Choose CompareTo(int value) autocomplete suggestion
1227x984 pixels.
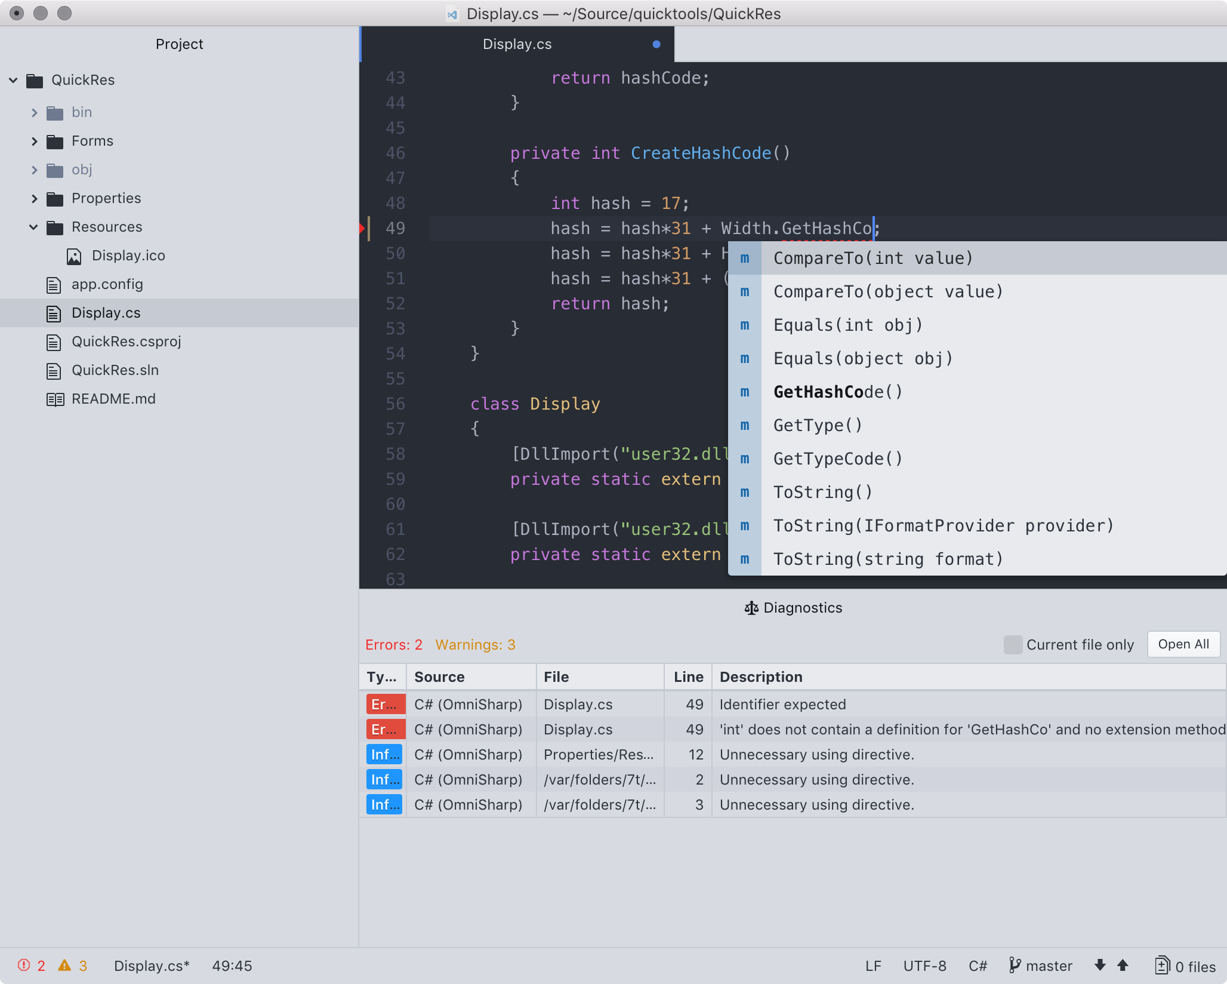click(x=978, y=258)
